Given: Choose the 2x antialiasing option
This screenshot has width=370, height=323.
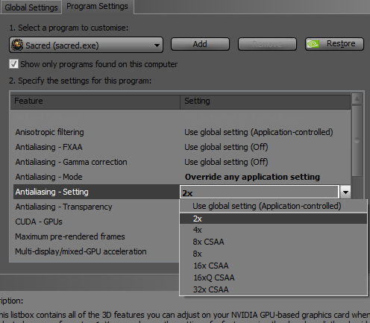Looking at the screenshot, I should pos(273,219).
